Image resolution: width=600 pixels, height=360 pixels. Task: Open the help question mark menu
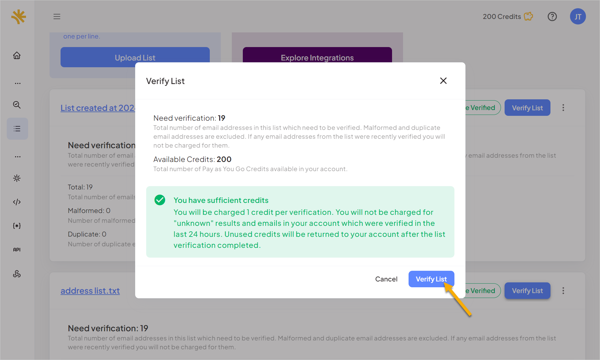[553, 16]
